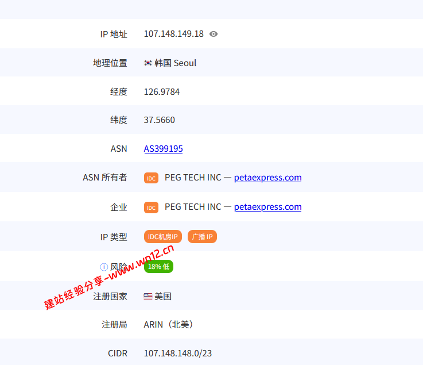423x365 pixels.
Task: Click the 注册局 label
Action: (114, 324)
